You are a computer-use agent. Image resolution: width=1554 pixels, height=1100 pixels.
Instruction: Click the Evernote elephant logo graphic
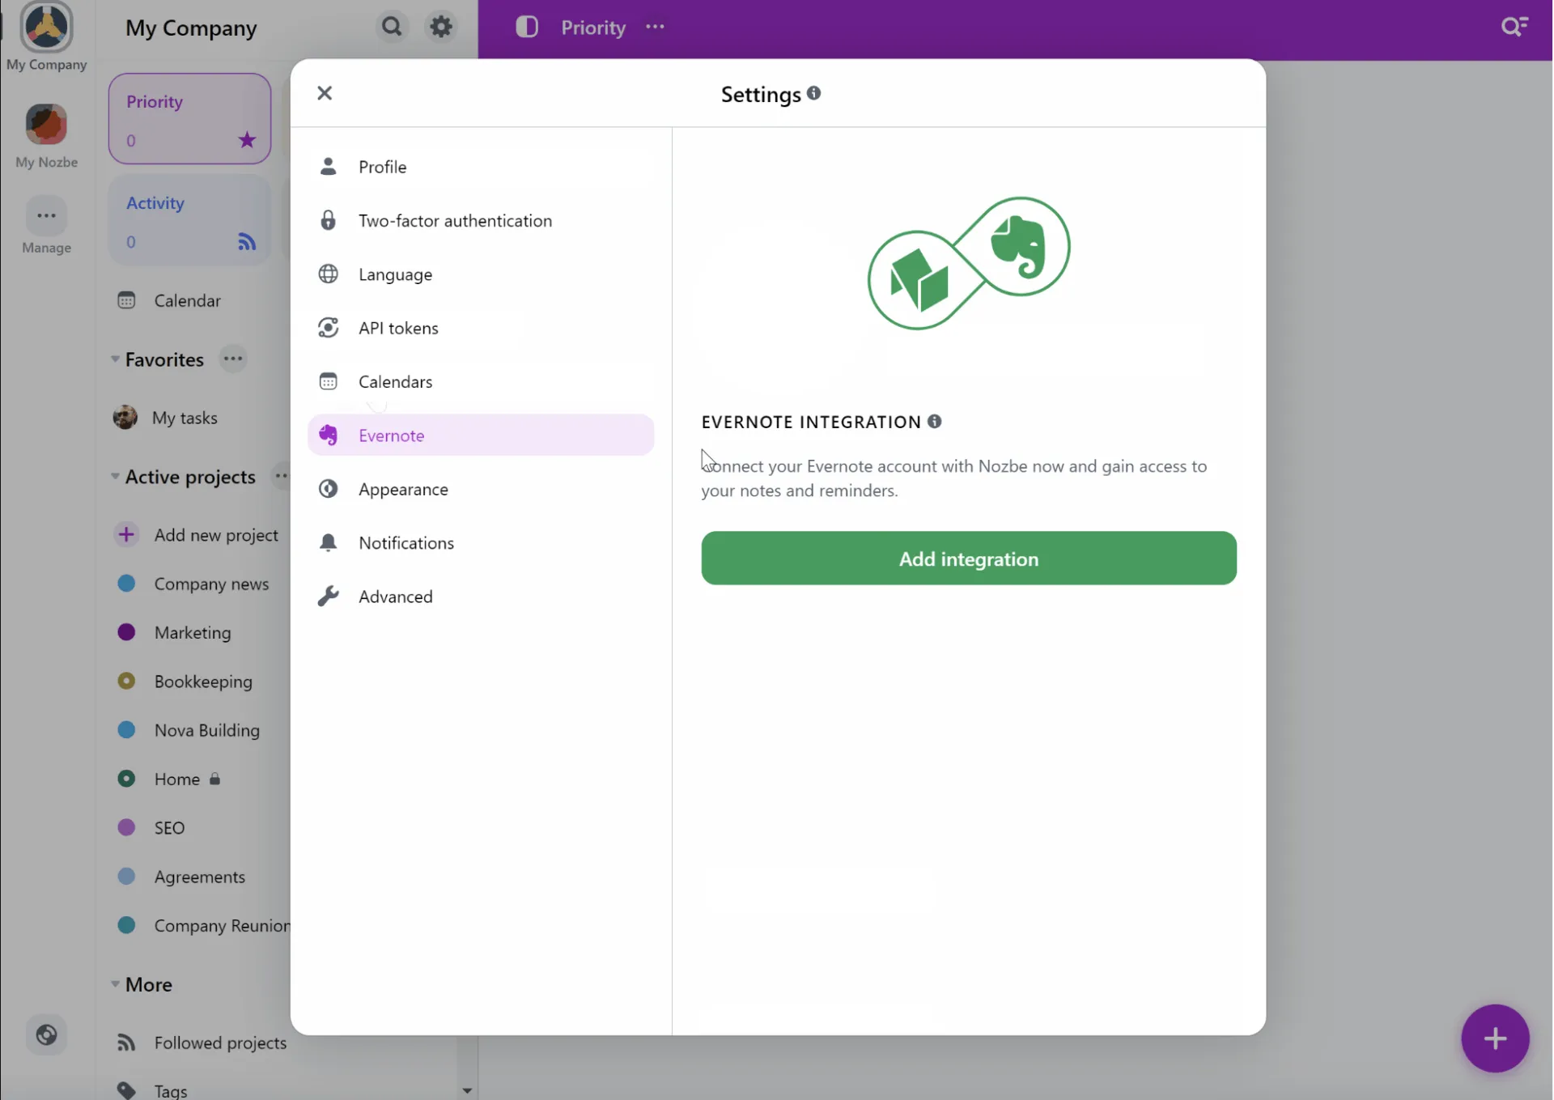[x=1019, y=247]
